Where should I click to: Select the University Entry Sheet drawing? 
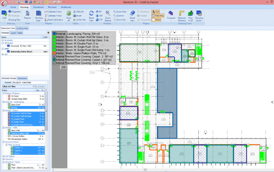pyautogui.click(x=21, y=52)
